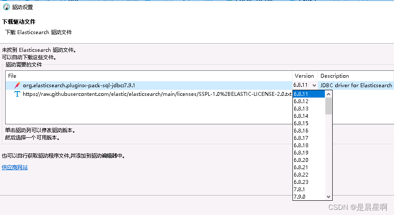Select version 6.8.23 in the list

click(309, 182)
